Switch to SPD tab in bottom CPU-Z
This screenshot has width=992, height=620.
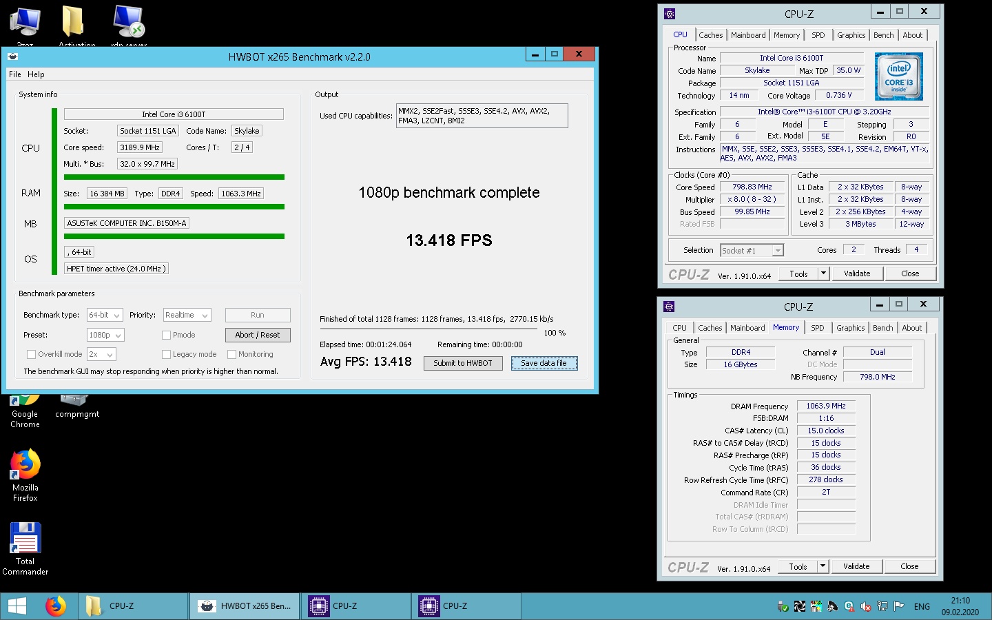click(x=817, y=328)
